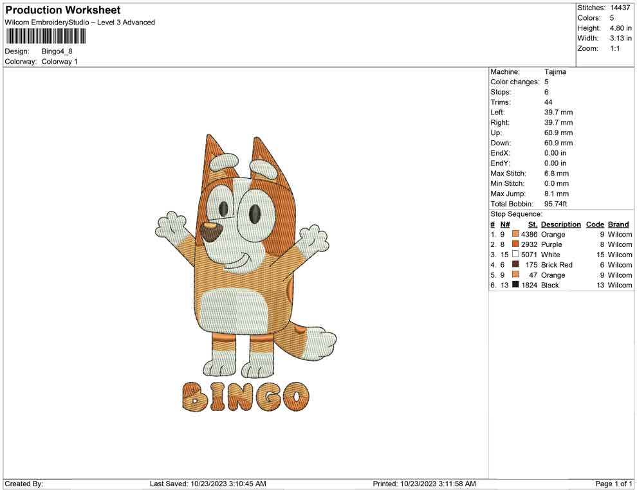The height and width of the screenshot is (490, 637).
Task: Click the 'N#' column header
Action: click(x=504, y=224)
